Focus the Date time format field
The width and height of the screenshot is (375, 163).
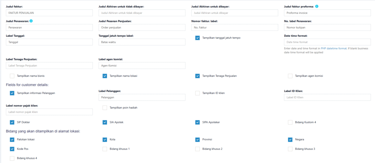pyautogui.click(x=327, y=42)
